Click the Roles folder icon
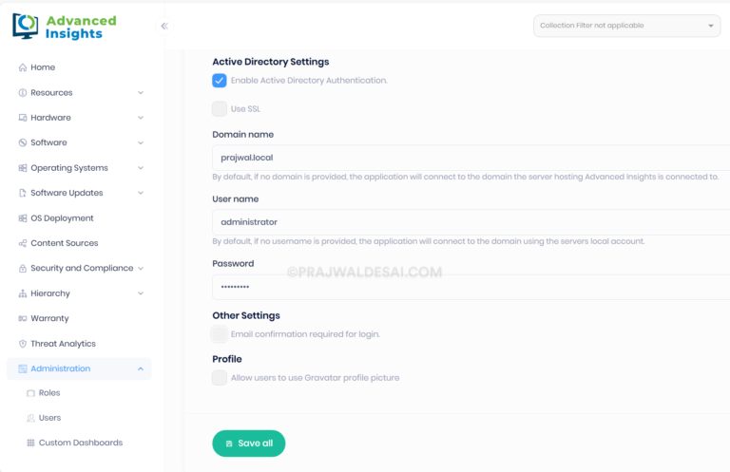This screenshot has height=472, width=730. tap(30, 393)
